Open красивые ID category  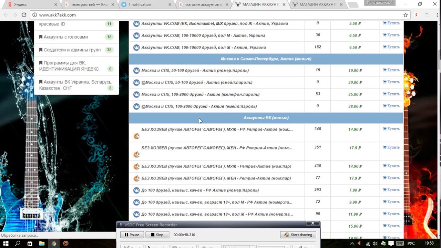(76, 24)
